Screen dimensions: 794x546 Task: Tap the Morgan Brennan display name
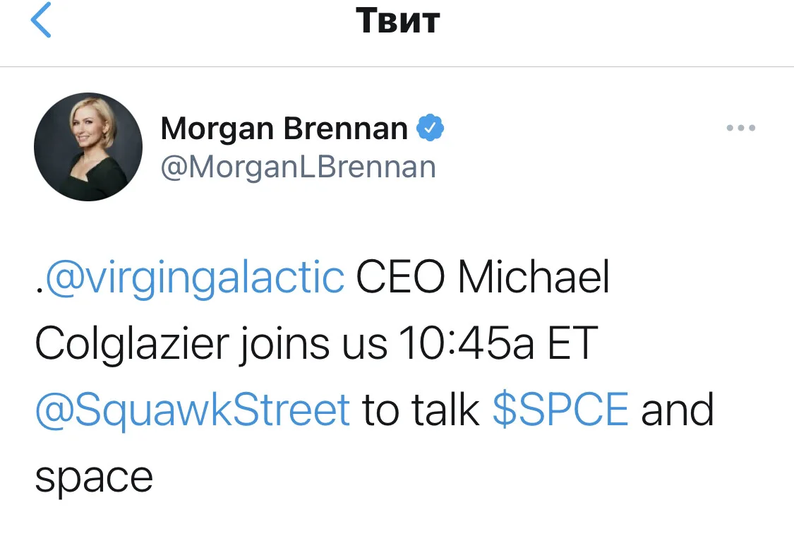pyautogui.click(x=284, y=129)
